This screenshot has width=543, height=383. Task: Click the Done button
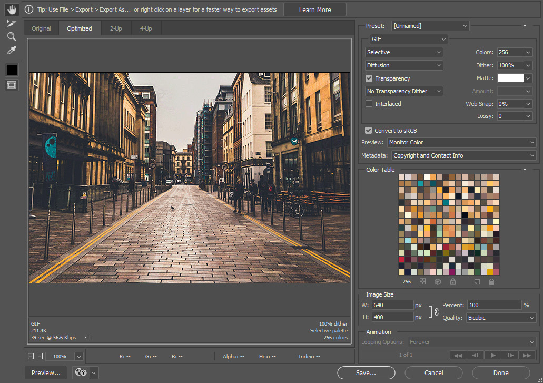(x=501, y=372)
